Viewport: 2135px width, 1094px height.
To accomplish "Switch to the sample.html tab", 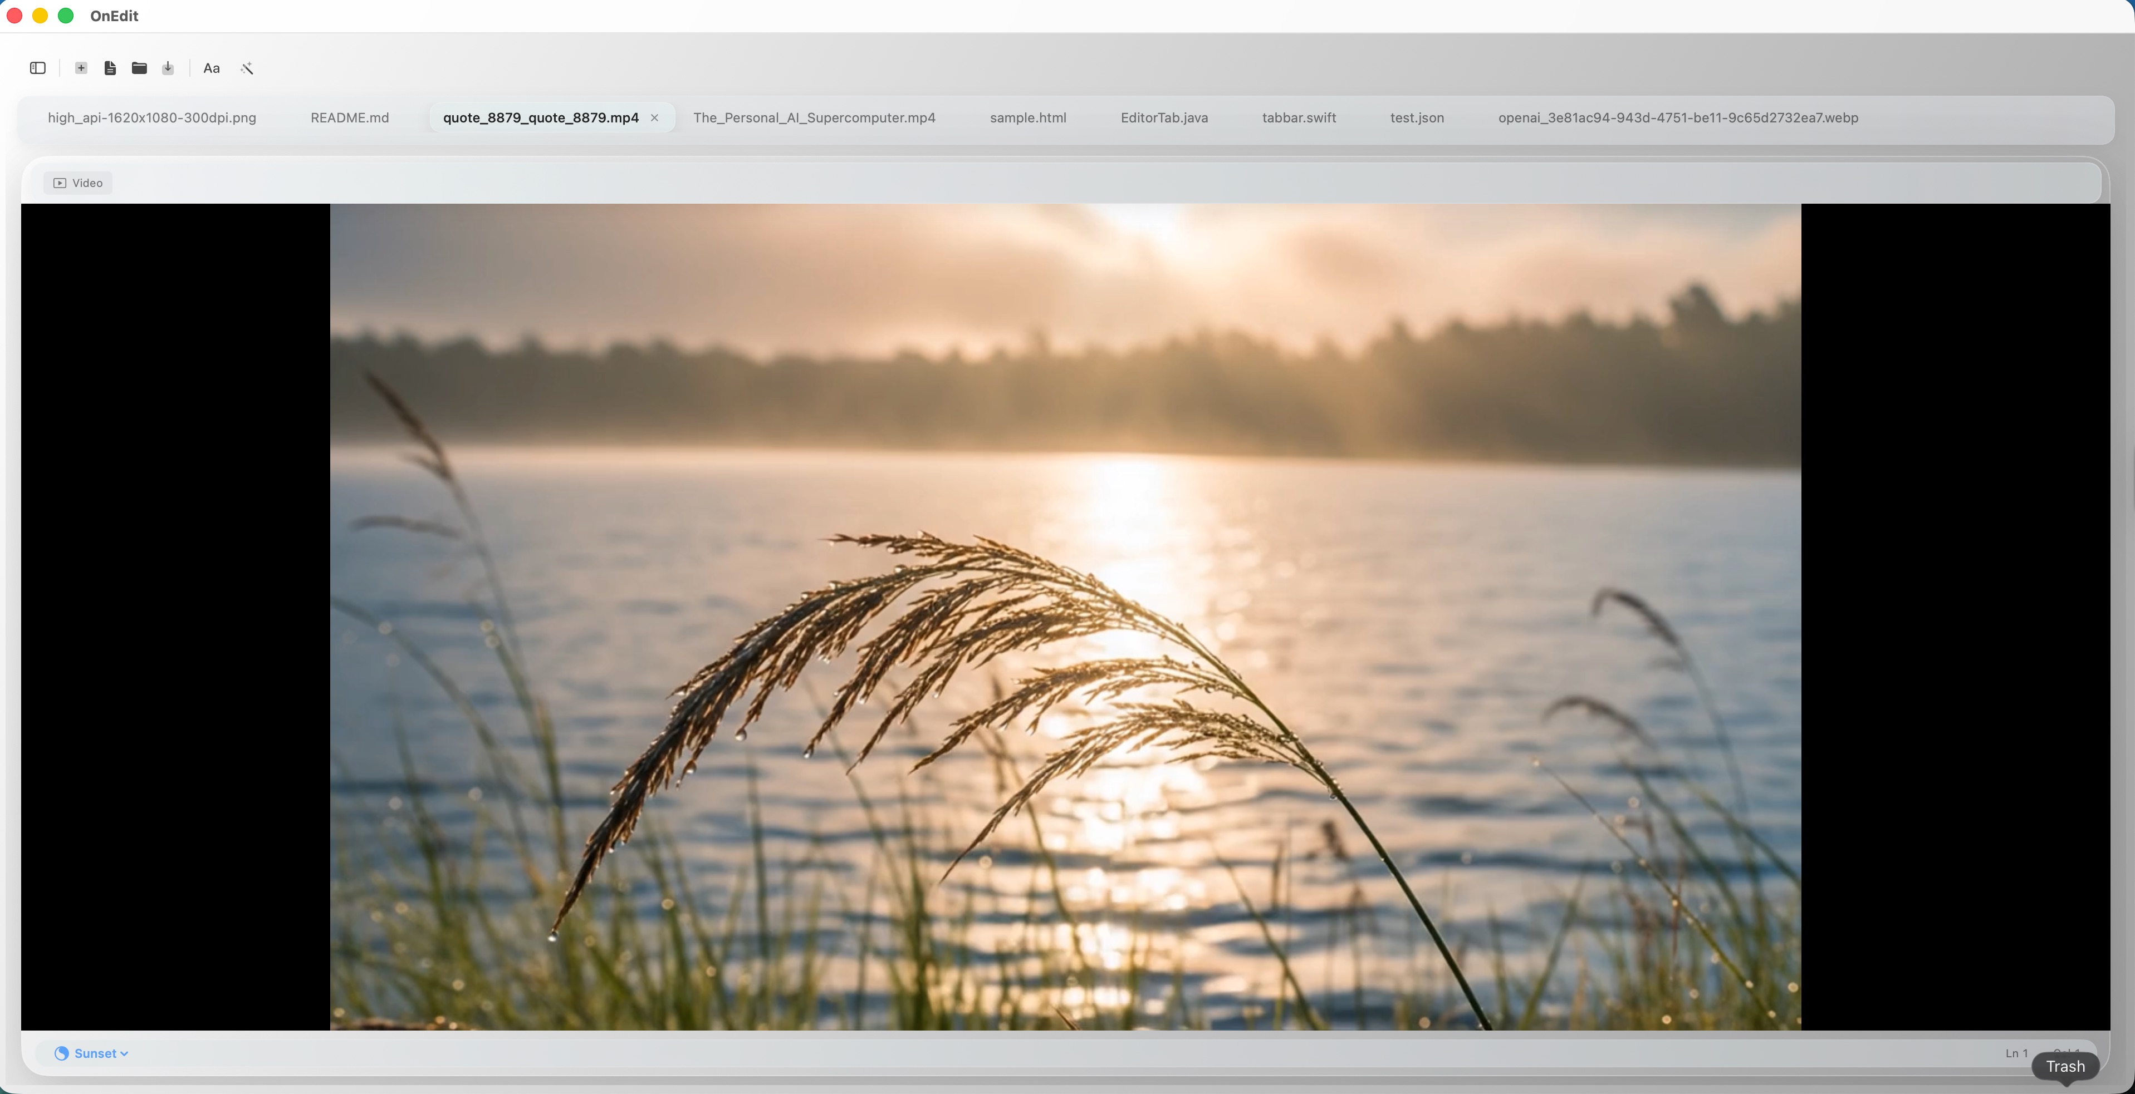I will [x=1028, y=117].
